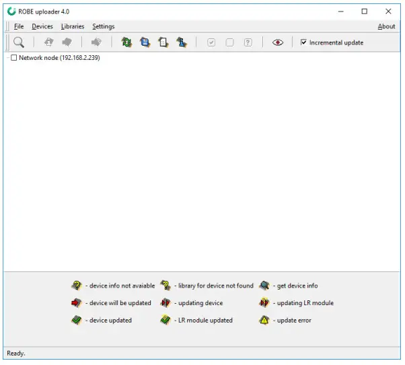Close the ROBE uploader window
Screen dimensions: 405x365
pos(388,11)
